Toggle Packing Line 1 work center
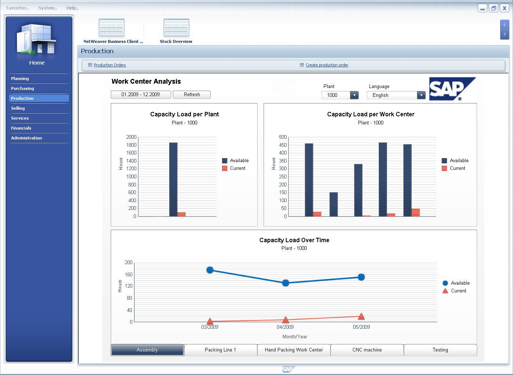The width and height of the screenshot is (513, 375). 220,350
